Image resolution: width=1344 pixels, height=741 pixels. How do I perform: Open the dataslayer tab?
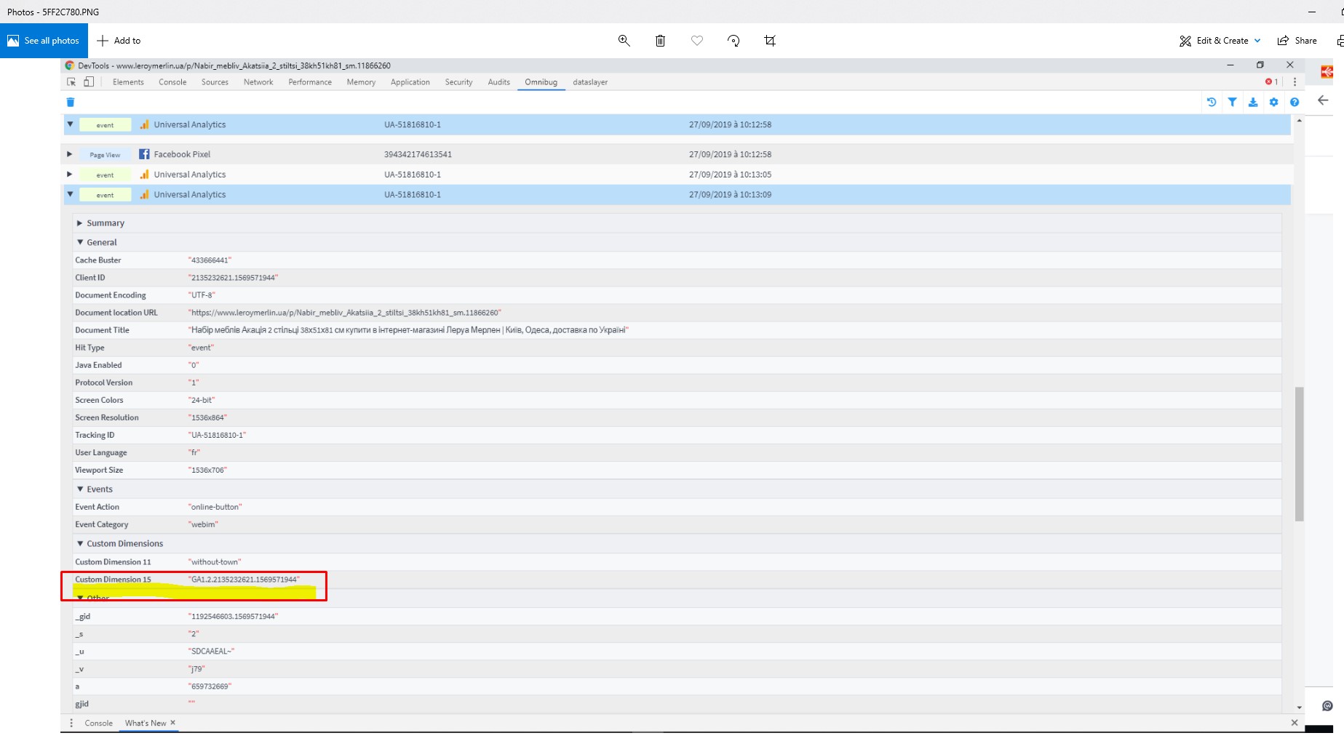589,82
